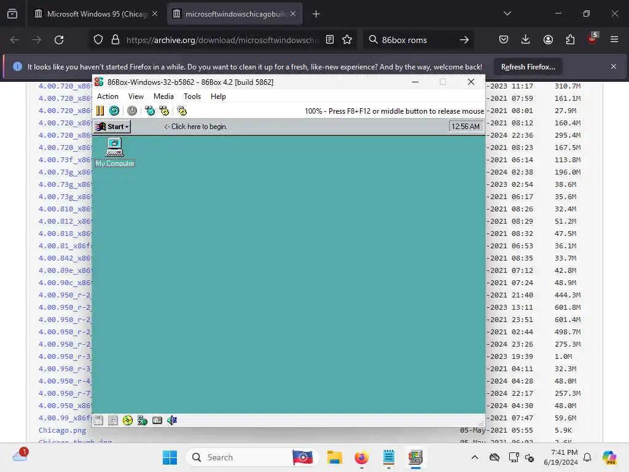The height and width of the screenshot is (472, 629).
Task: Click the 86Box icon in the taskbar
Action: tap(416, 457)
